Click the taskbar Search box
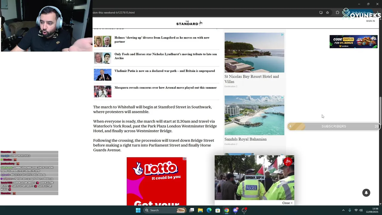382x215 pixels. point(165,210)
